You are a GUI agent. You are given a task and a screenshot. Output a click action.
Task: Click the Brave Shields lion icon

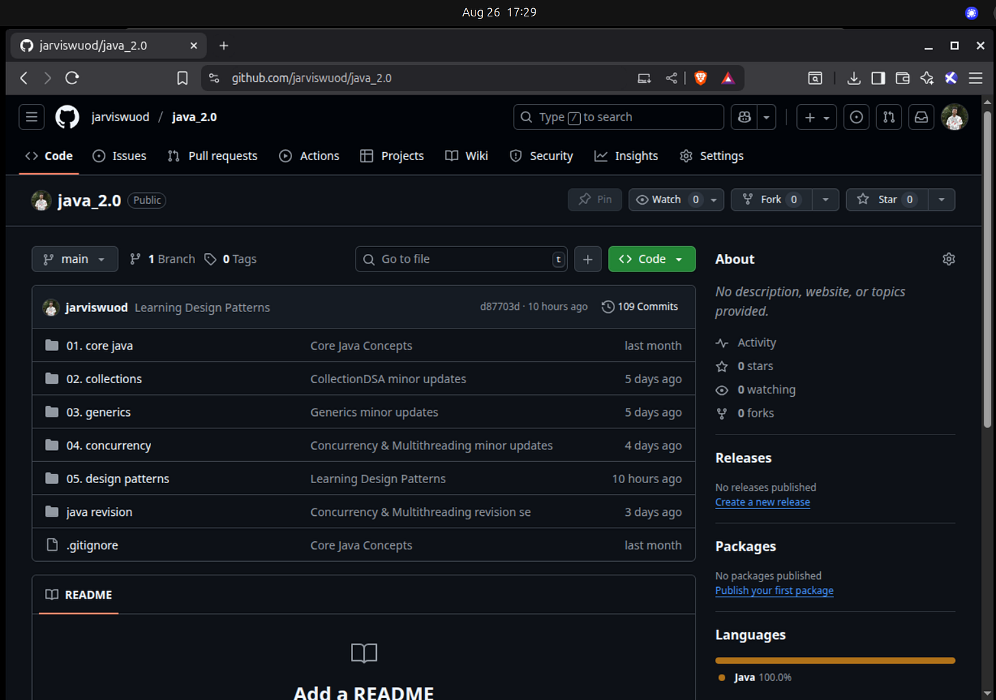point(700,78)
